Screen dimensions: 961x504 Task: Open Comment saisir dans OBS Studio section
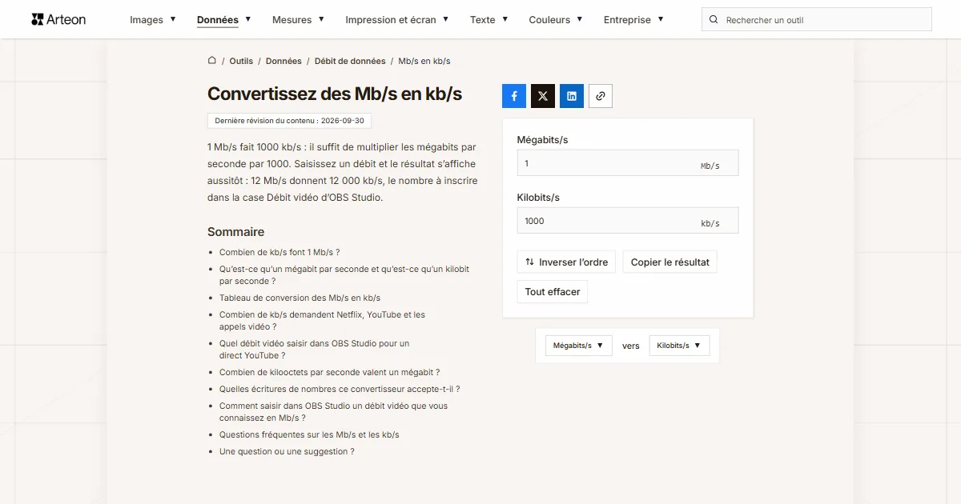point(333,412)
